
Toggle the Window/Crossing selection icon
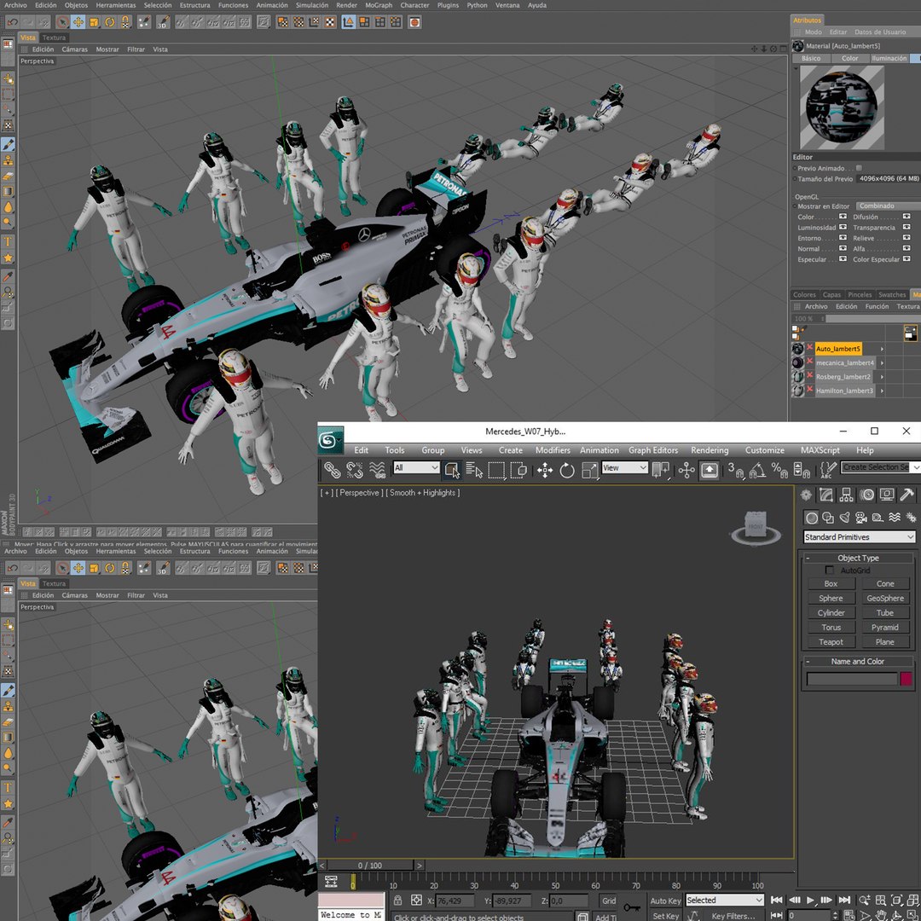tap(518, 470)
